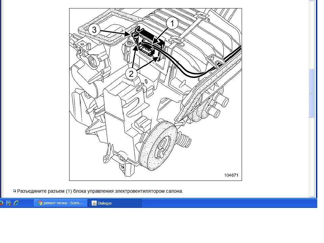Click the heater unit diagram image
The height and width of the screenshot is (243, 324).
155,94
